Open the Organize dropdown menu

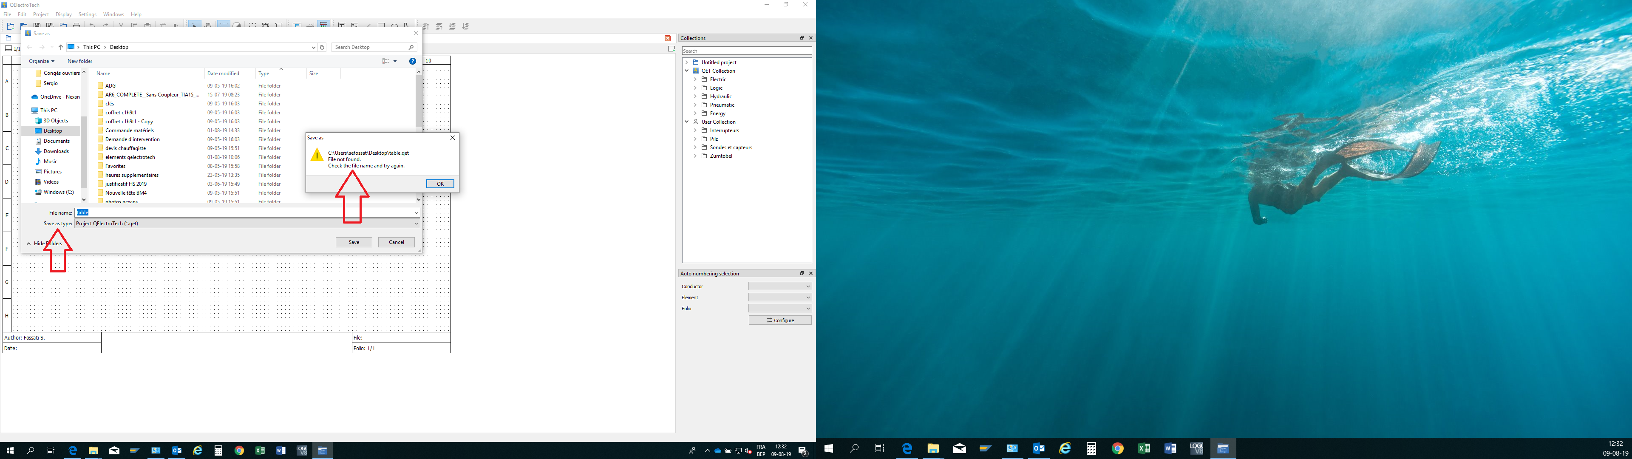pos(41,61)
